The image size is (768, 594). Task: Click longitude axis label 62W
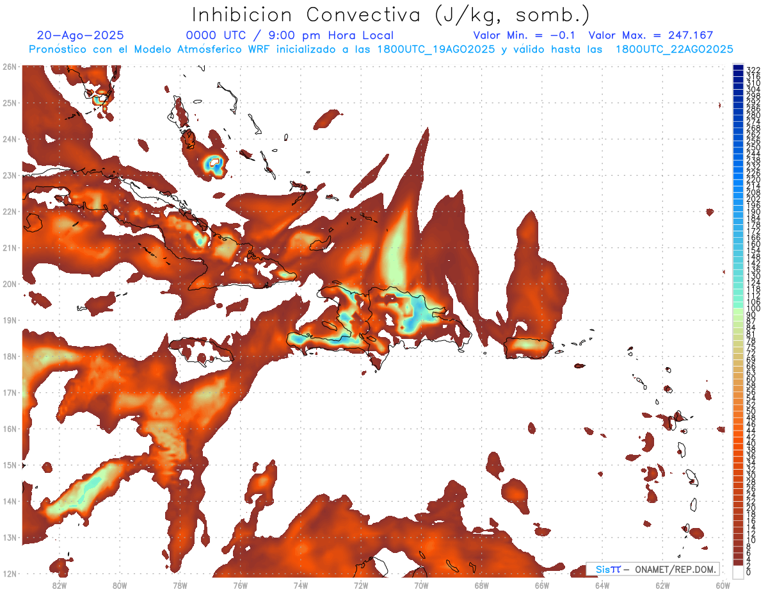(662, 585)
